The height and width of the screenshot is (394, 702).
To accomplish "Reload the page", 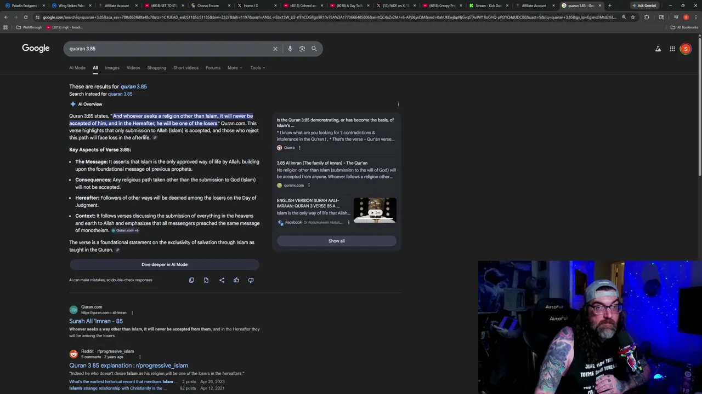I will click(x=25, y=17).
